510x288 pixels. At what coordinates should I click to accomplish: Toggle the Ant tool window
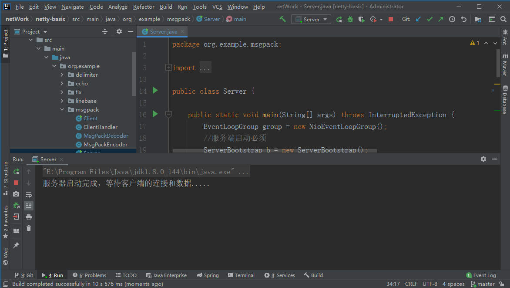tap(505, 37)
